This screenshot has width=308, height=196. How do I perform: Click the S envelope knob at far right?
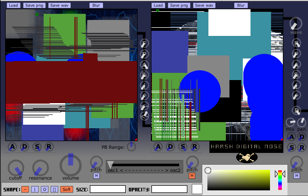tap(292, 148)
